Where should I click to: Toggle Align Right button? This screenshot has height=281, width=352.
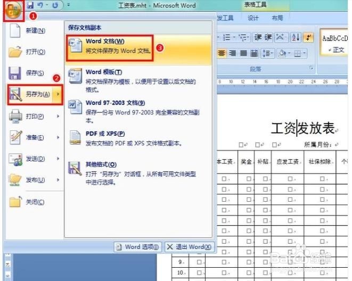click(x=233, y=53)
